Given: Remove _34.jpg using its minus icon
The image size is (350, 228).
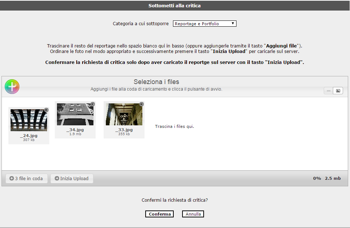Looking at the screenshot, I should 93,104.
